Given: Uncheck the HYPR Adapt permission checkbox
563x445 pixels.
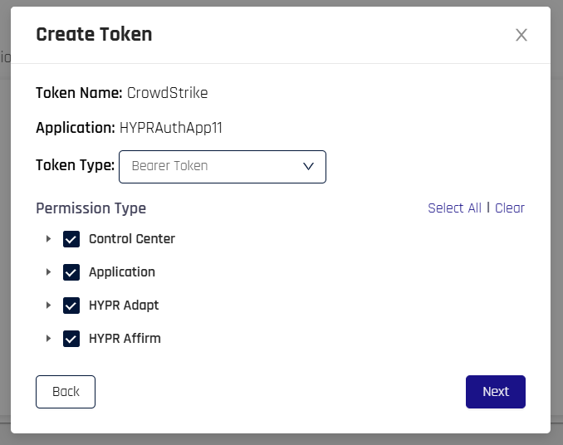Looking at the screenshot, I should tap(71, 306).
